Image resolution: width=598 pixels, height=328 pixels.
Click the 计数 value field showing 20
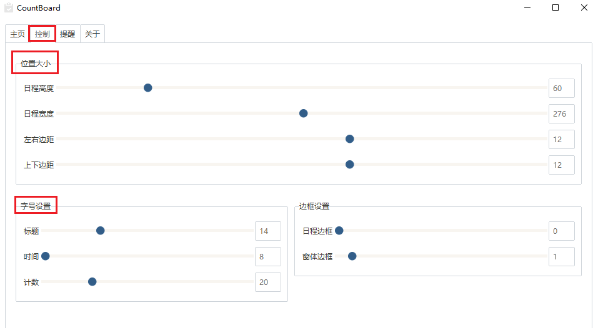coord(267,282)
